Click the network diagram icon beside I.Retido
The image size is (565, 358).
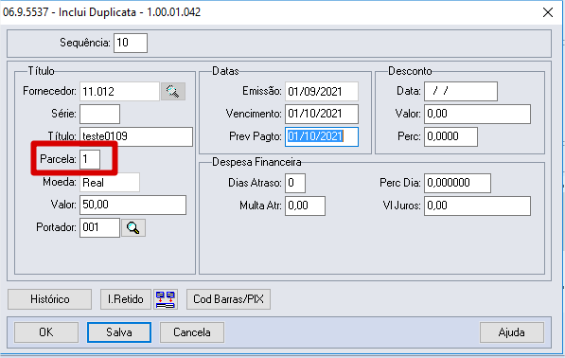[x=166, y=299]
